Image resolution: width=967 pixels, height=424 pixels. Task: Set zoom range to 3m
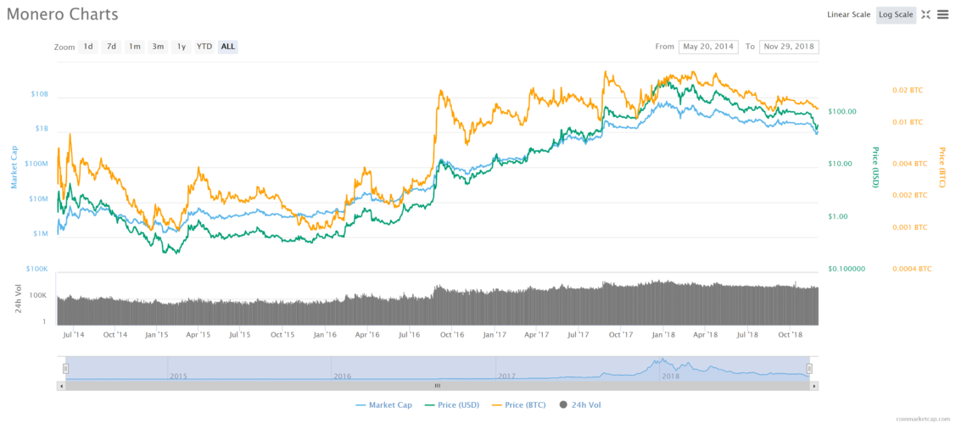pos(158,47)
